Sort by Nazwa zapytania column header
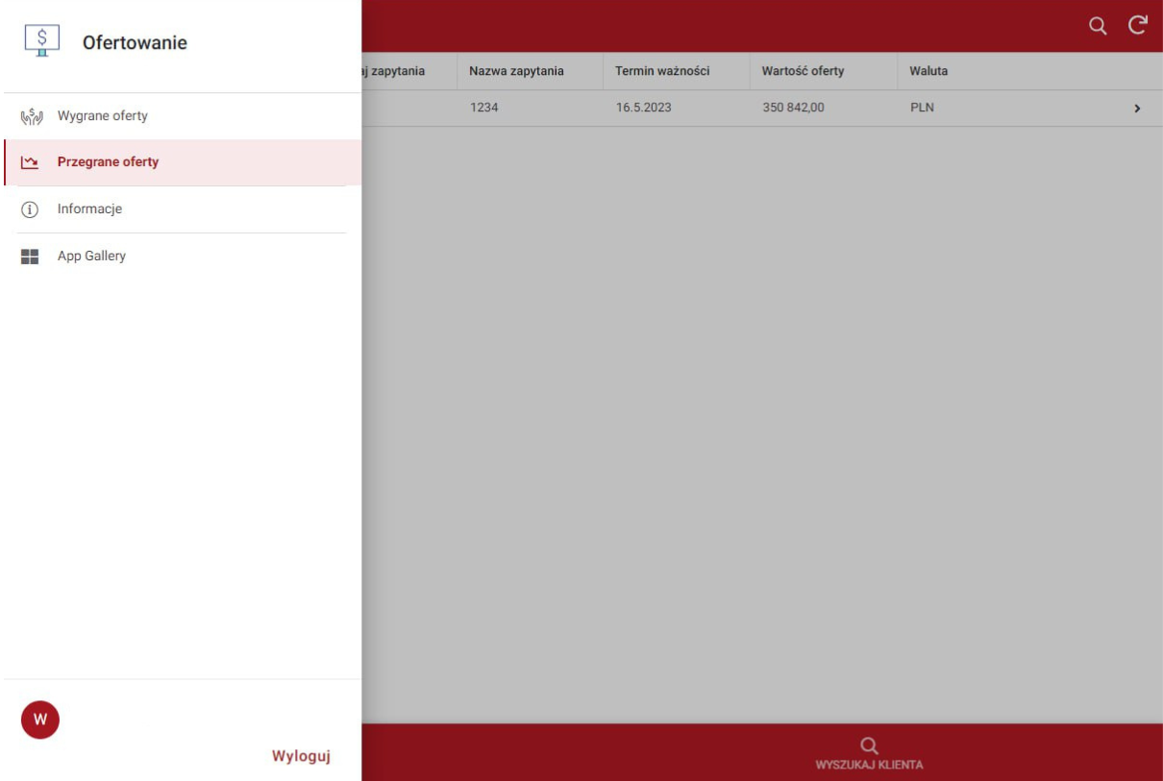The width and height of the screenshot is (1163, 781). coord(516,71)
